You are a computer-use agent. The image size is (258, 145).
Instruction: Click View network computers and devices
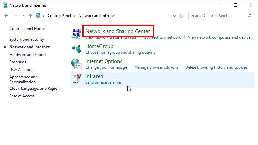pyautogui.click(x=220, y=37)
